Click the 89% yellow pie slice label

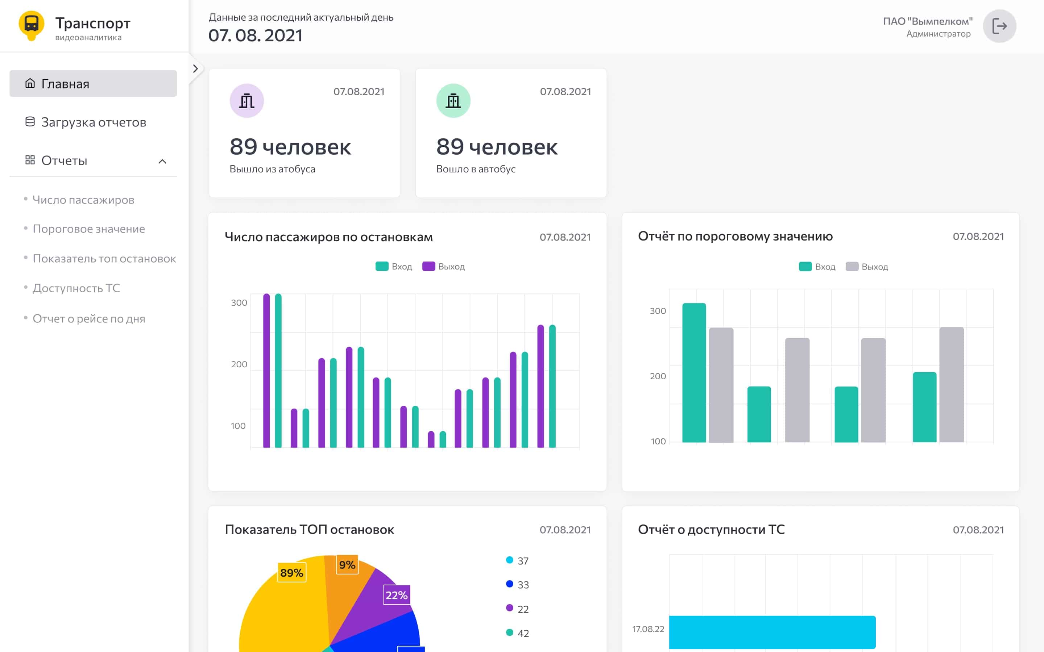point(291,573)
